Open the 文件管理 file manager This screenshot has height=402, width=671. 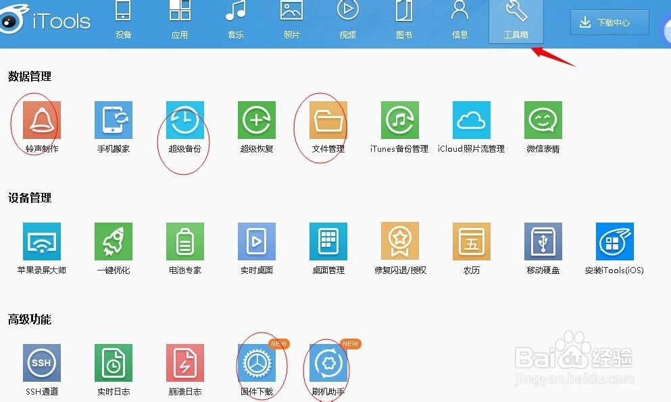click(328, 120)
